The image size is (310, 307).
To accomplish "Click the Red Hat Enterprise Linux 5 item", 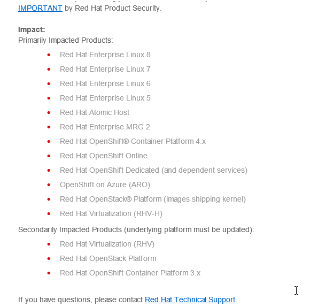I will point(105,98).
